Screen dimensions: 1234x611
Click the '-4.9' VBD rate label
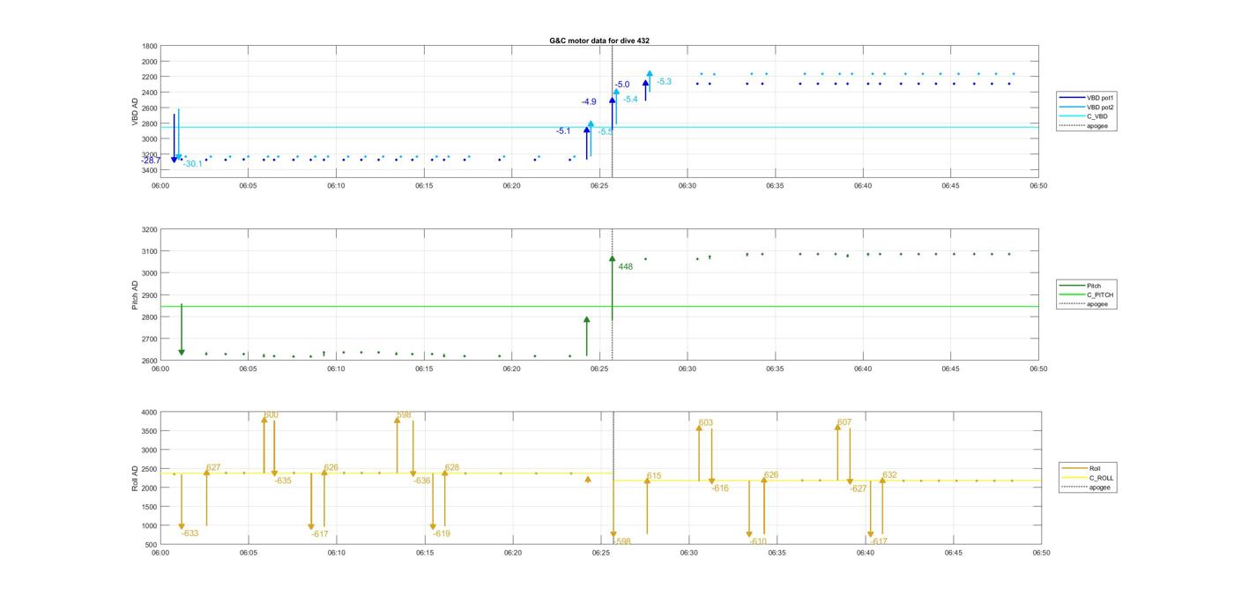(589, 102)
